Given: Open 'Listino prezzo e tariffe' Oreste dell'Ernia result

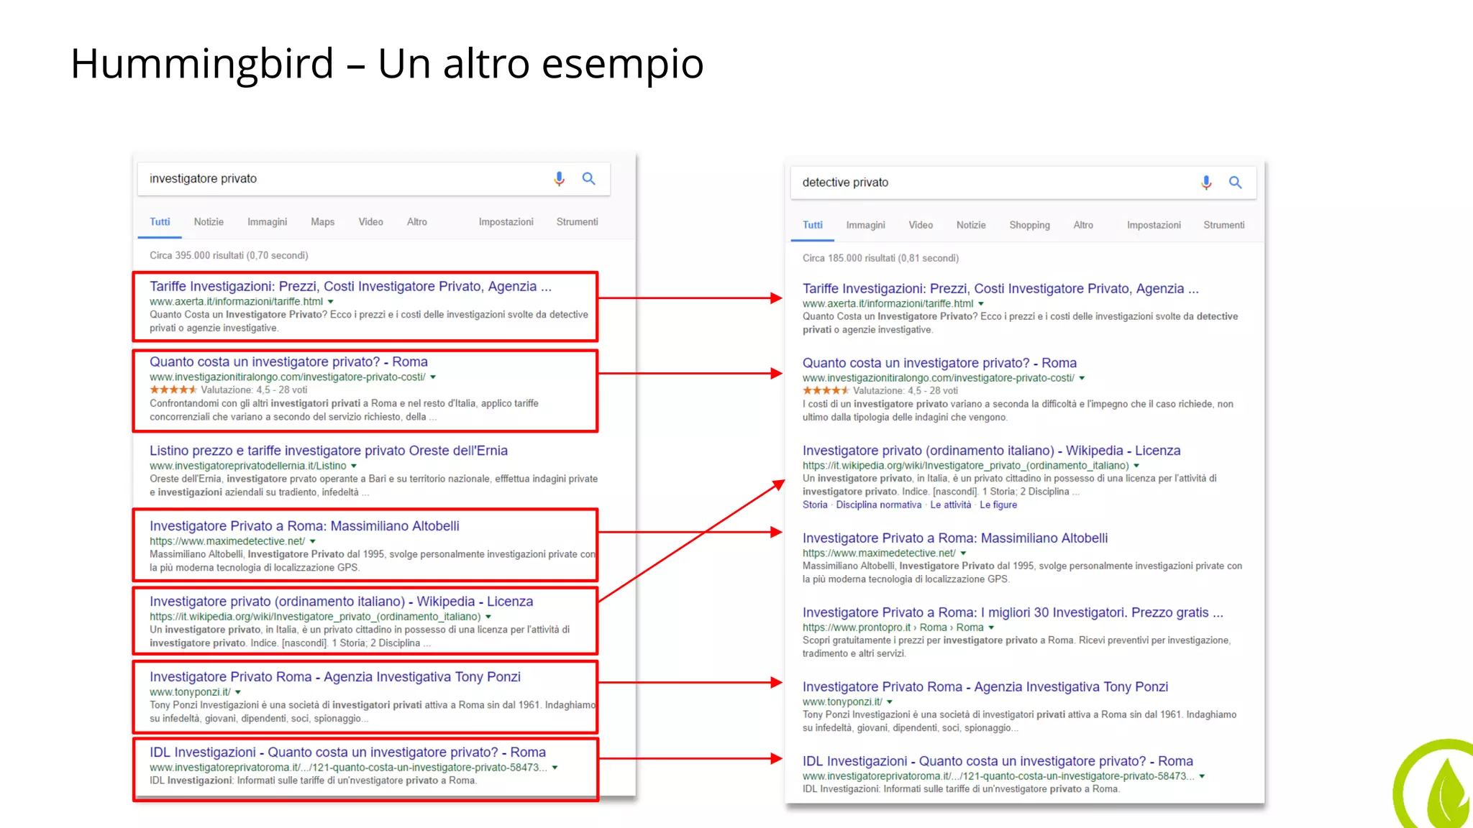Looking at the screenshot, I should coord(329,451).
